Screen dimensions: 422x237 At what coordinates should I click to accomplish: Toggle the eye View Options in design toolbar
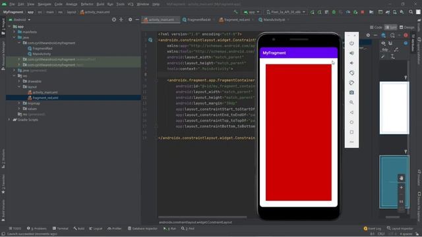click(383, 43)
